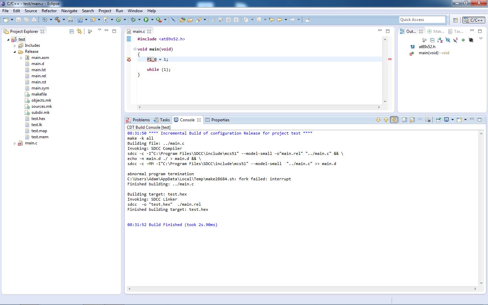
Task: Toggle Link with Editor in Project Explorer
Action: [x=79, y=31]
